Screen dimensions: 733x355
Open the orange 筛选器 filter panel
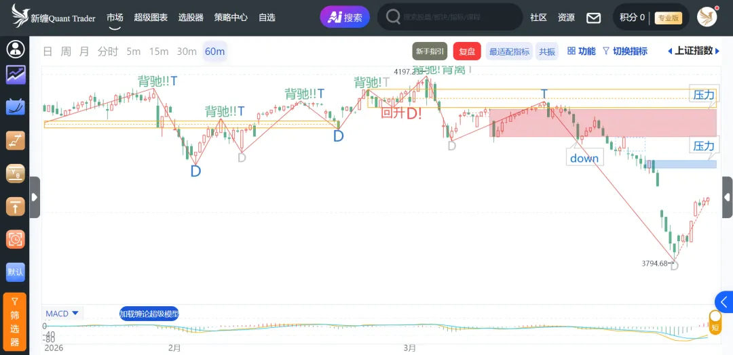[x=15, y=322]
